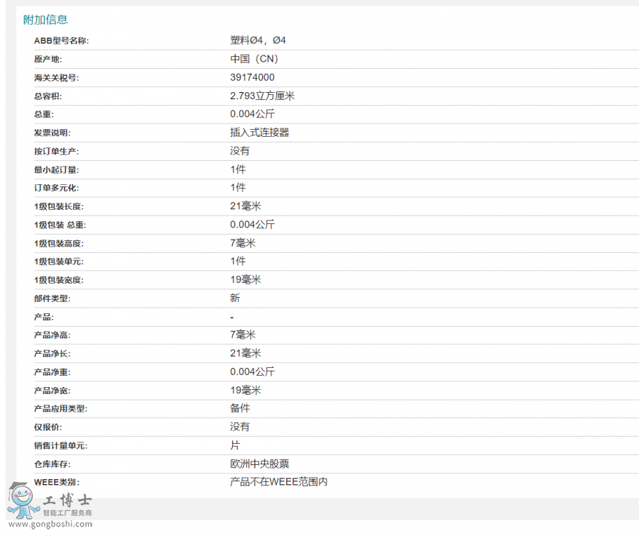Select 1件 in the 订单多元化 row
This screenshot has height=538, width=639.
[238, 188]
